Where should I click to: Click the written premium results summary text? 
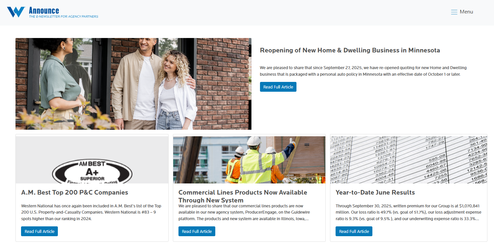(408, 212)
